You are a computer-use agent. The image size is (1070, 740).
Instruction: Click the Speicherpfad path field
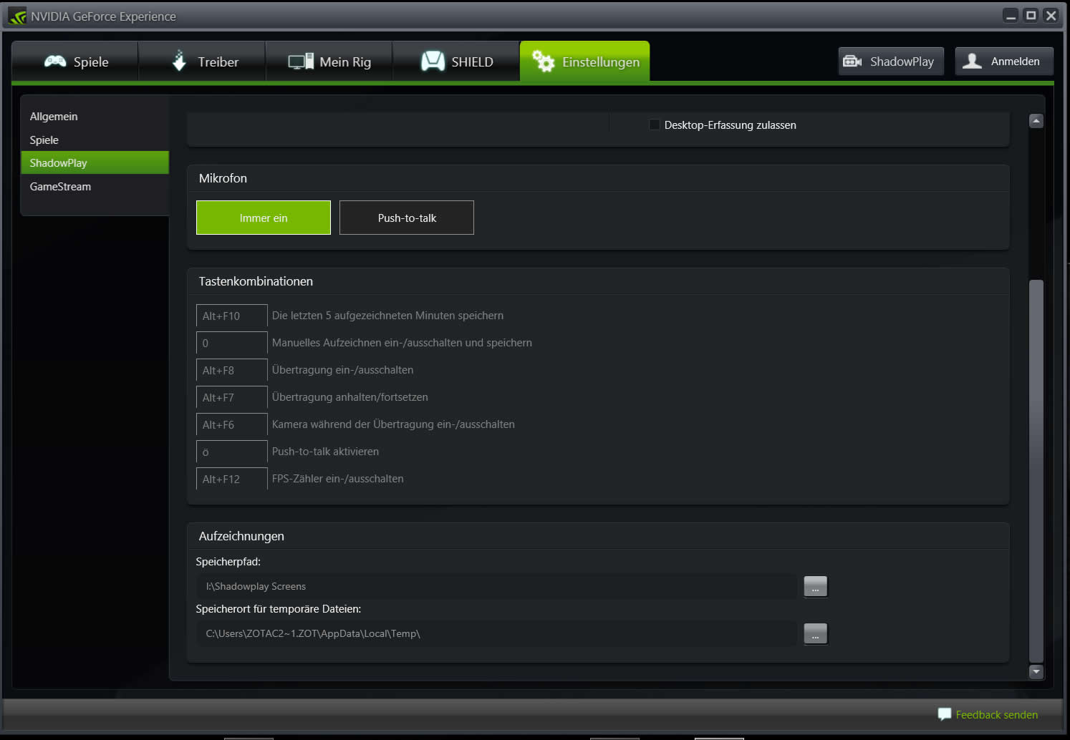coord(496,586)
